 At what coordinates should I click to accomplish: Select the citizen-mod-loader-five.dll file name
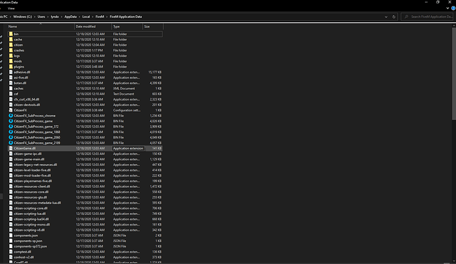coord(32,175)
